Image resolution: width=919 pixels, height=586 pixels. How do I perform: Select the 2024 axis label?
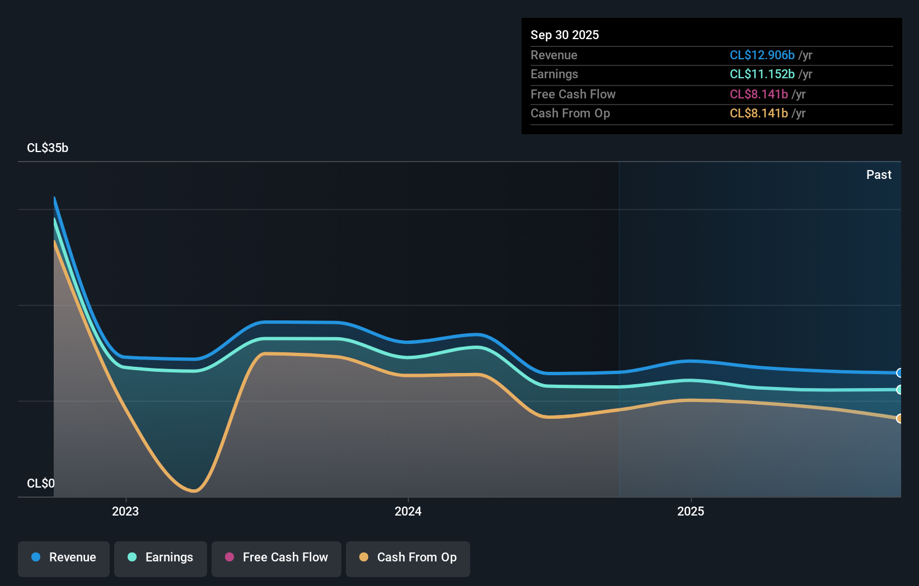click(407, 511)
